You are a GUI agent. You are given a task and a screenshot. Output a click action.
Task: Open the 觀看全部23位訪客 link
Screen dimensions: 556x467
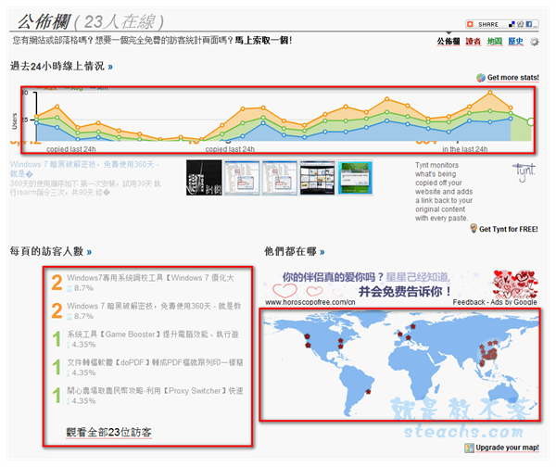click(x=108, y=432)
